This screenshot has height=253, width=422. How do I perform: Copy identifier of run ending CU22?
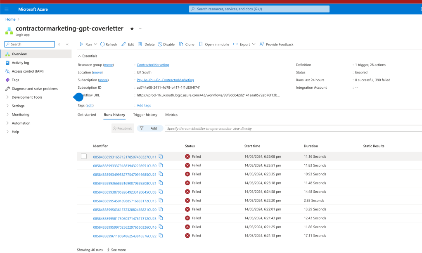click(x=161, y=236)
